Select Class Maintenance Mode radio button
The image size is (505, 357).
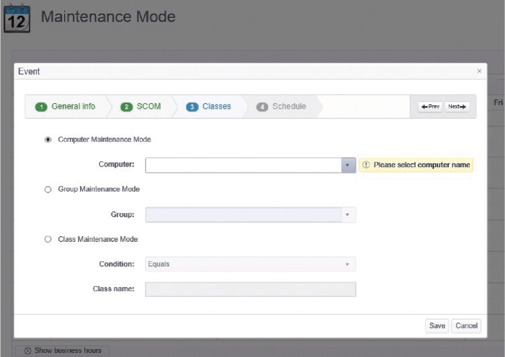pos(48,239)
